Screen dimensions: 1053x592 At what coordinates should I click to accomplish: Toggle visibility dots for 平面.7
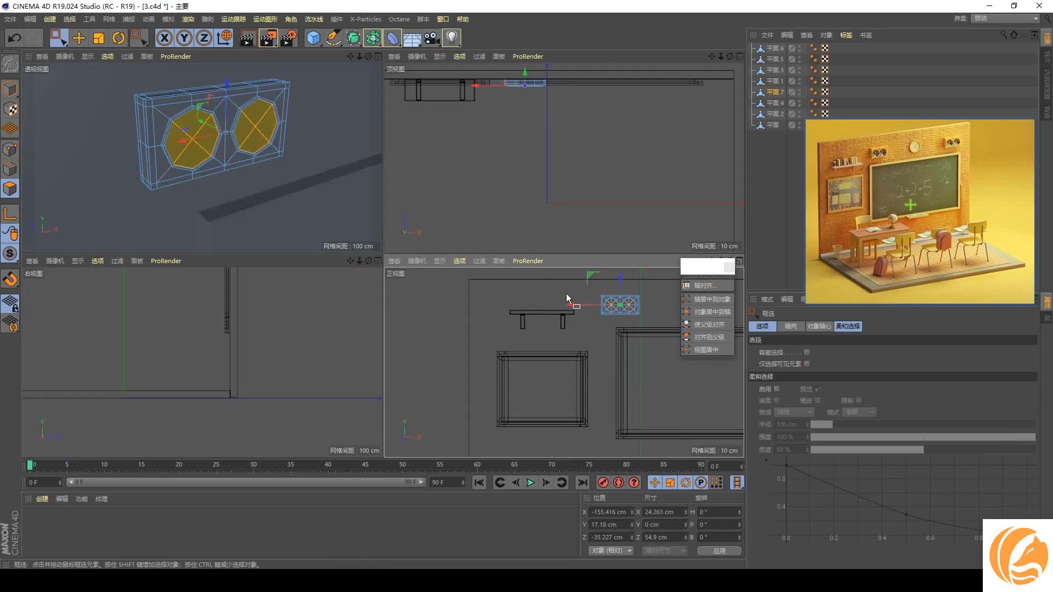(x=799, y=92)
